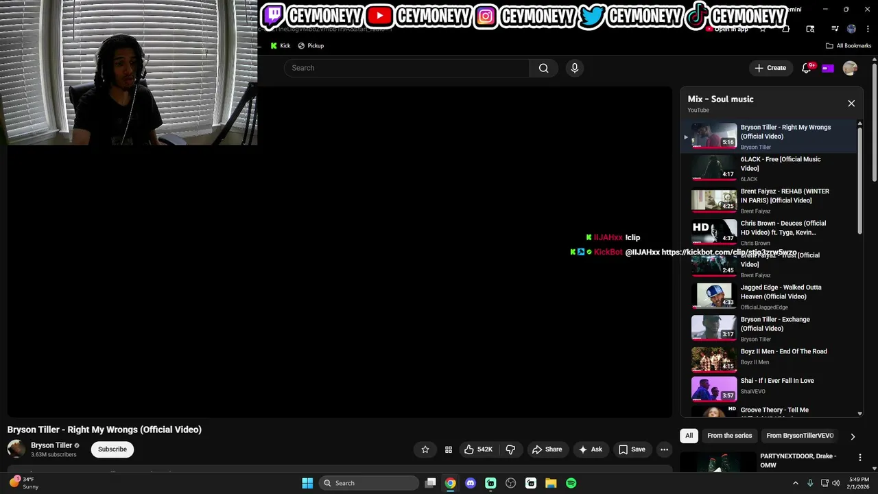
Task: Like the video with 542K likes
Action: click(x=478, y=449)
